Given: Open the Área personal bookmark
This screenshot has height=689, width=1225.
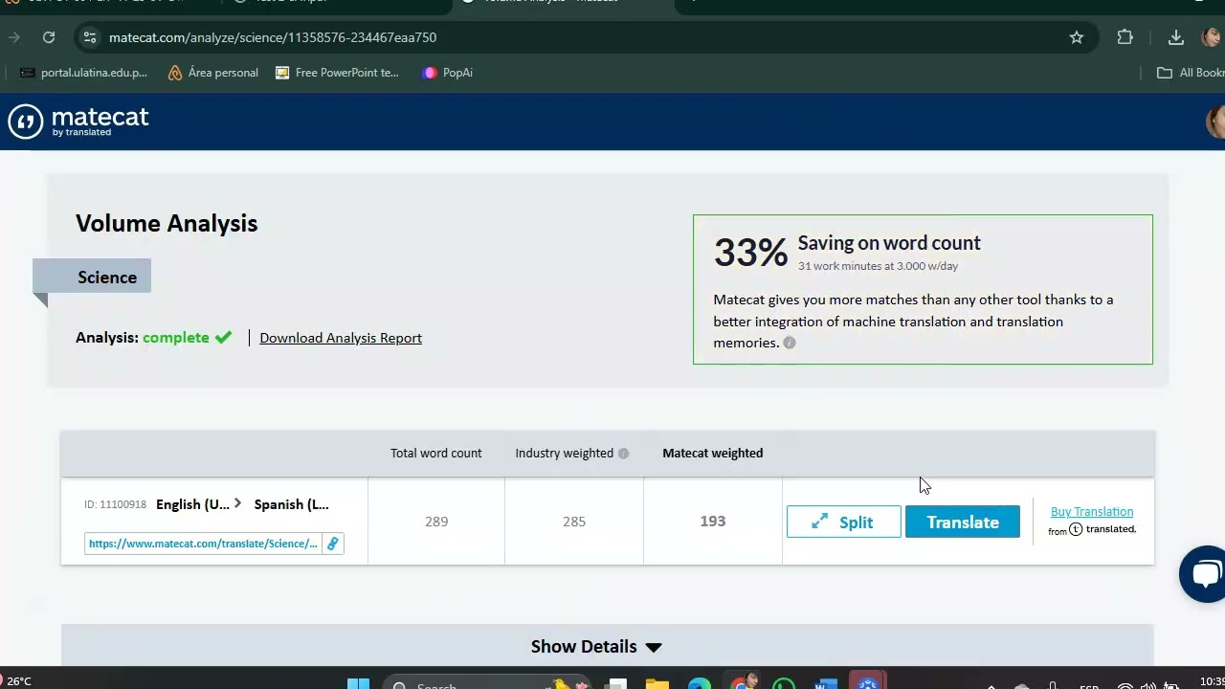Looking at the screenshot, I should [212, 73].
